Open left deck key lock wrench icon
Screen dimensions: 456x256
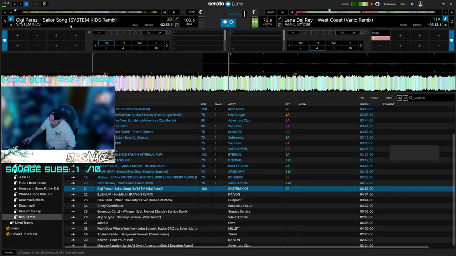coord(177,19)
